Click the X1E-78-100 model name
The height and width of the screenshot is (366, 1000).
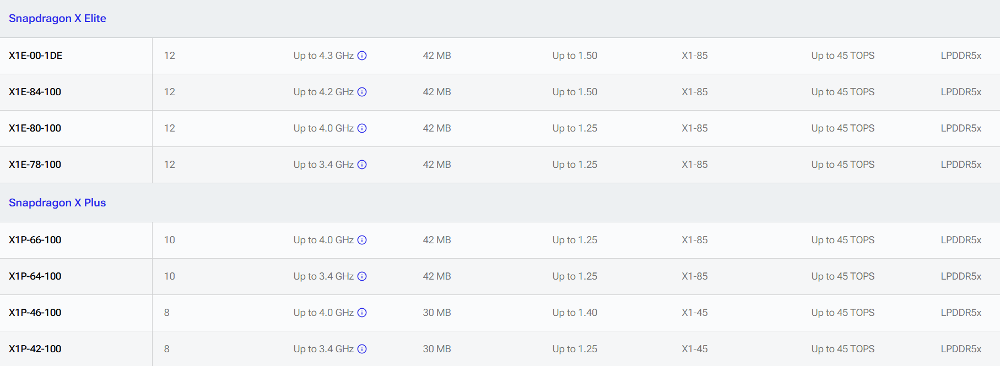coord(35,165)
